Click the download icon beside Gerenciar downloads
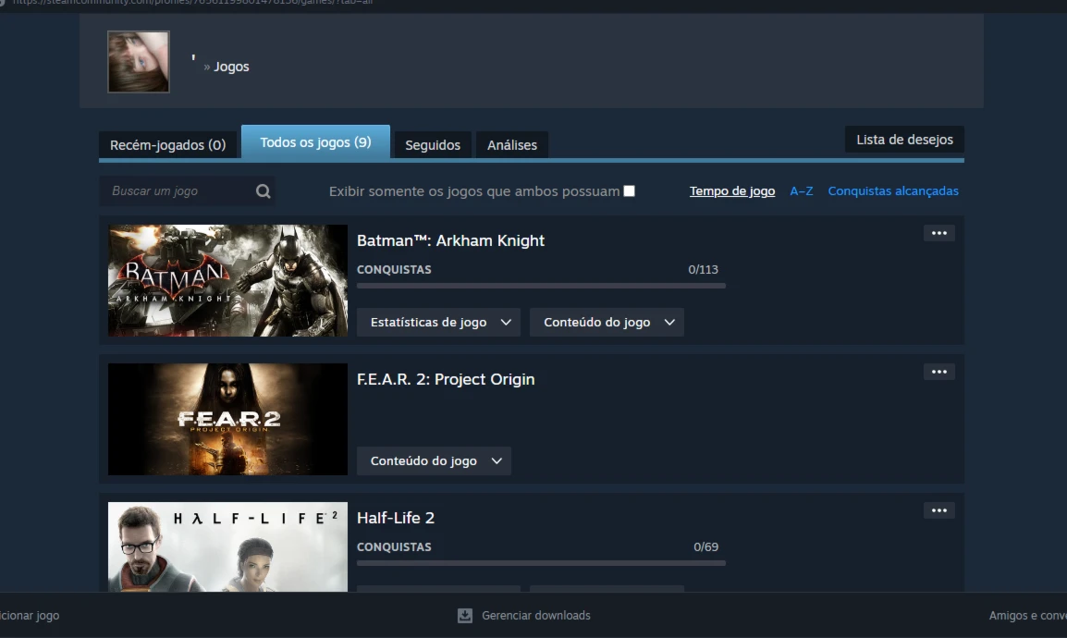Image resolution: width=1067 pixels, height=638 pixels. pos(465,616)
